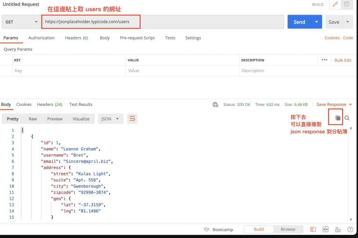The image size is (358, 238).
Task: Switch to Browse mode
Action: [x=288, y=229]
